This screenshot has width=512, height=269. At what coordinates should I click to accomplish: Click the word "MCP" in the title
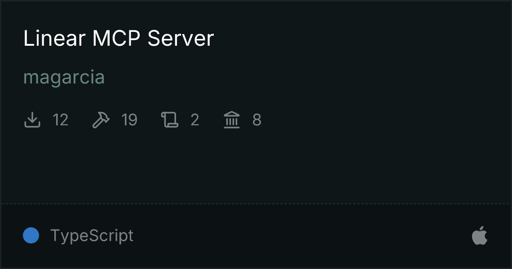[116, 38]
